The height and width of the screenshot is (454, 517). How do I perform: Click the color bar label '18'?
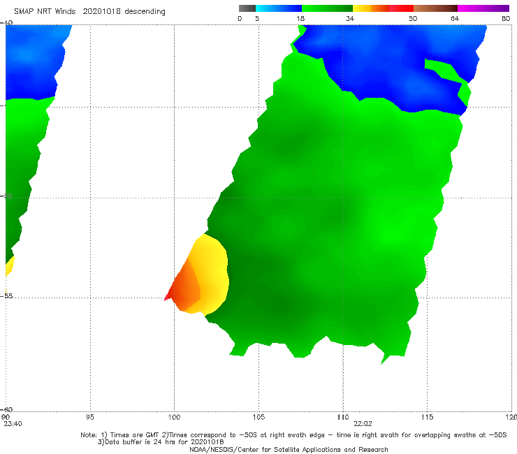click(300, 19)
